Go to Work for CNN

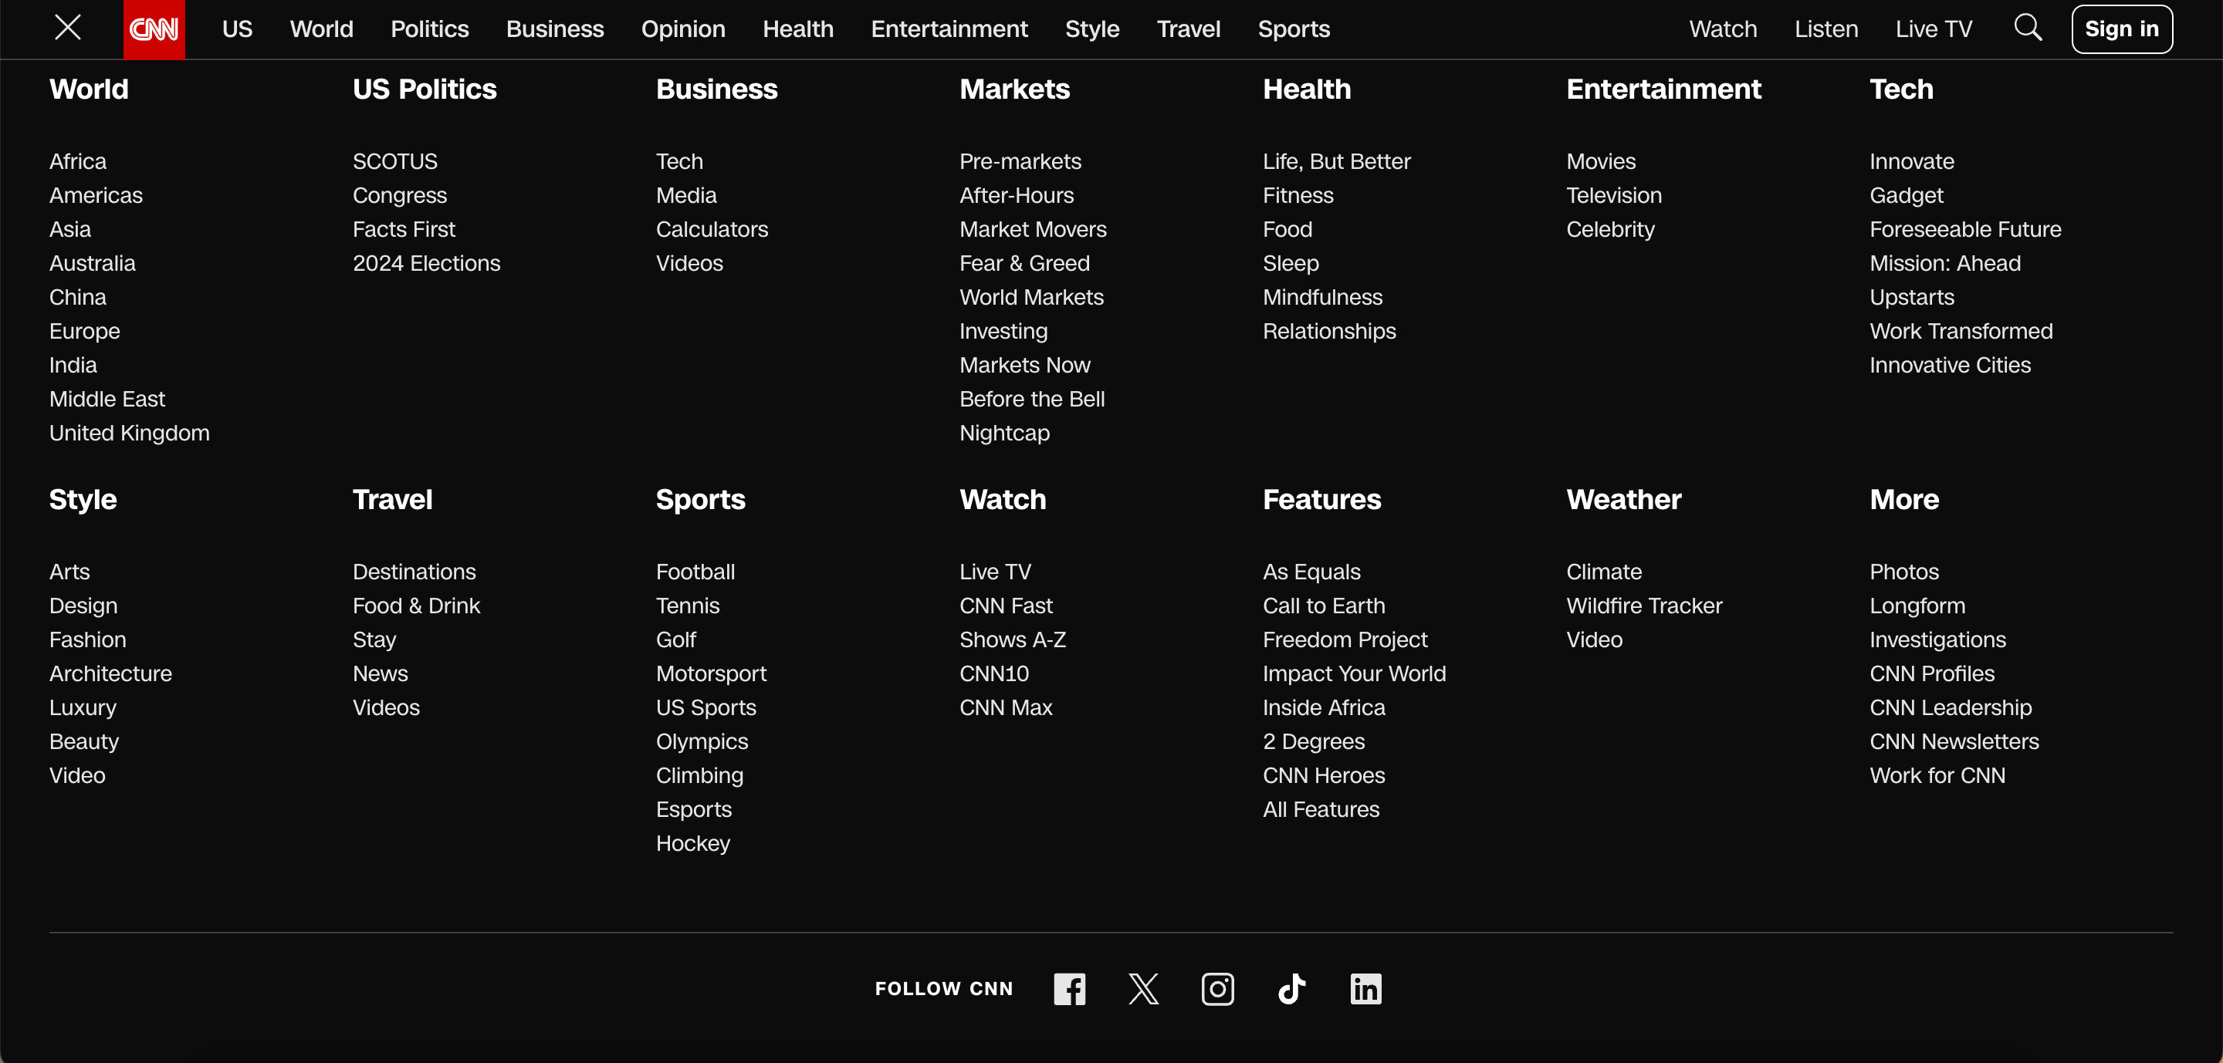(1937, 775)
